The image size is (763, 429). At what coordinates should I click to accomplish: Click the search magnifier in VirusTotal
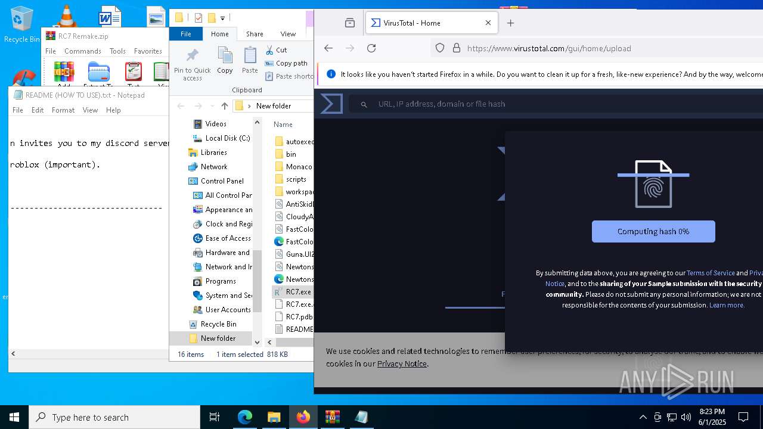[364, 104]
